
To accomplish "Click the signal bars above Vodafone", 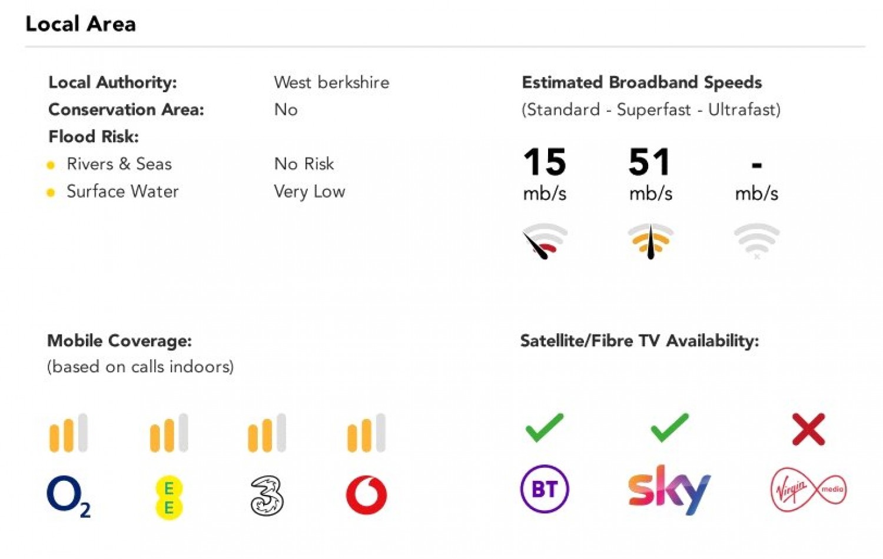I will pyautogui.click(x=366, y=433).
